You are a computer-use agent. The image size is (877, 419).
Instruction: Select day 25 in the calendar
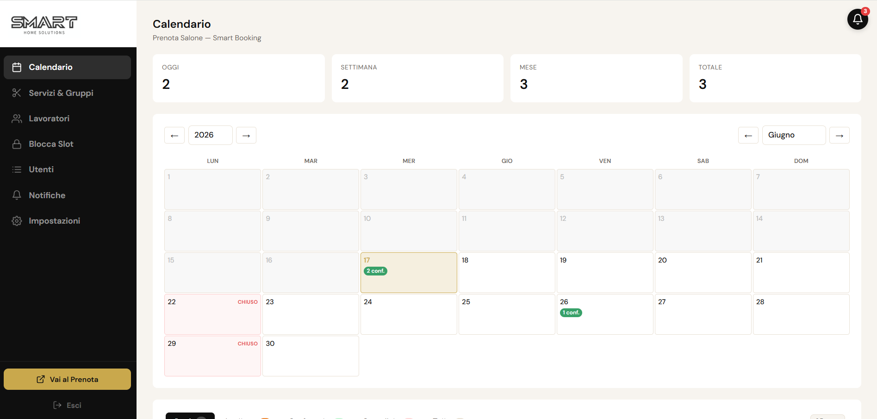(507, 314)
